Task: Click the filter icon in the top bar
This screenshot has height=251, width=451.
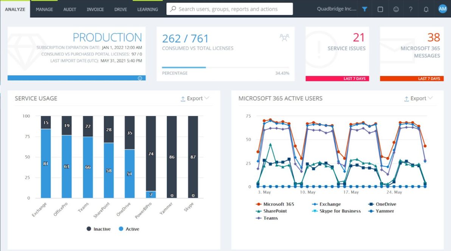Action: coord(364,9)
